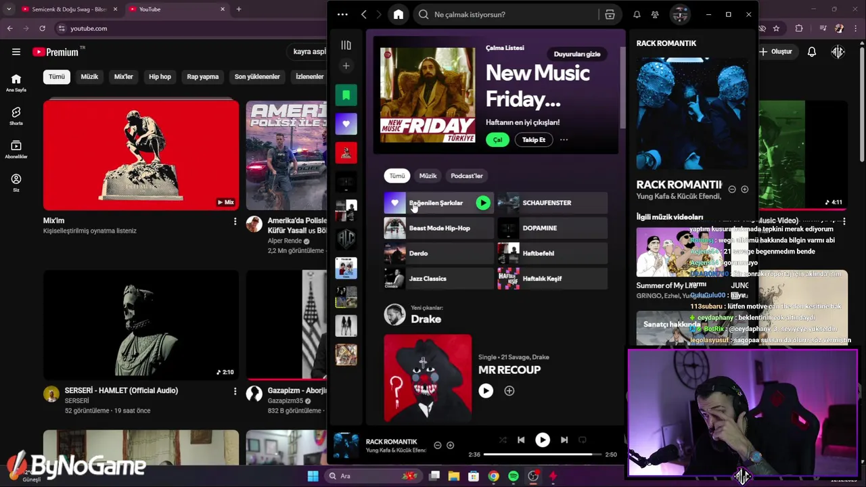
Task: Add now playing track to playlist in player bar
Action: [x=451, y=445]
